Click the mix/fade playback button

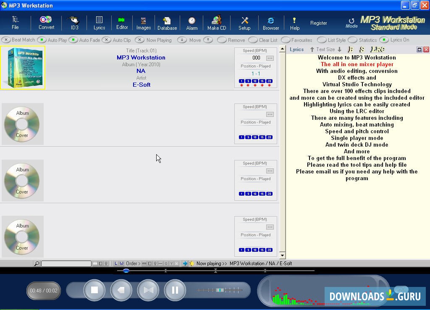click(148, 290)
